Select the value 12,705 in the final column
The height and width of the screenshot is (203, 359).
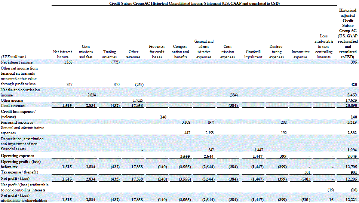pyautogui.click(x=351, y=167)
